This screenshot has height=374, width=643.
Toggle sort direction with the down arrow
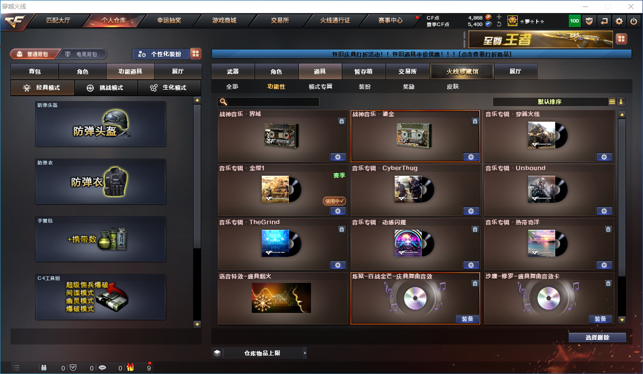621,102
